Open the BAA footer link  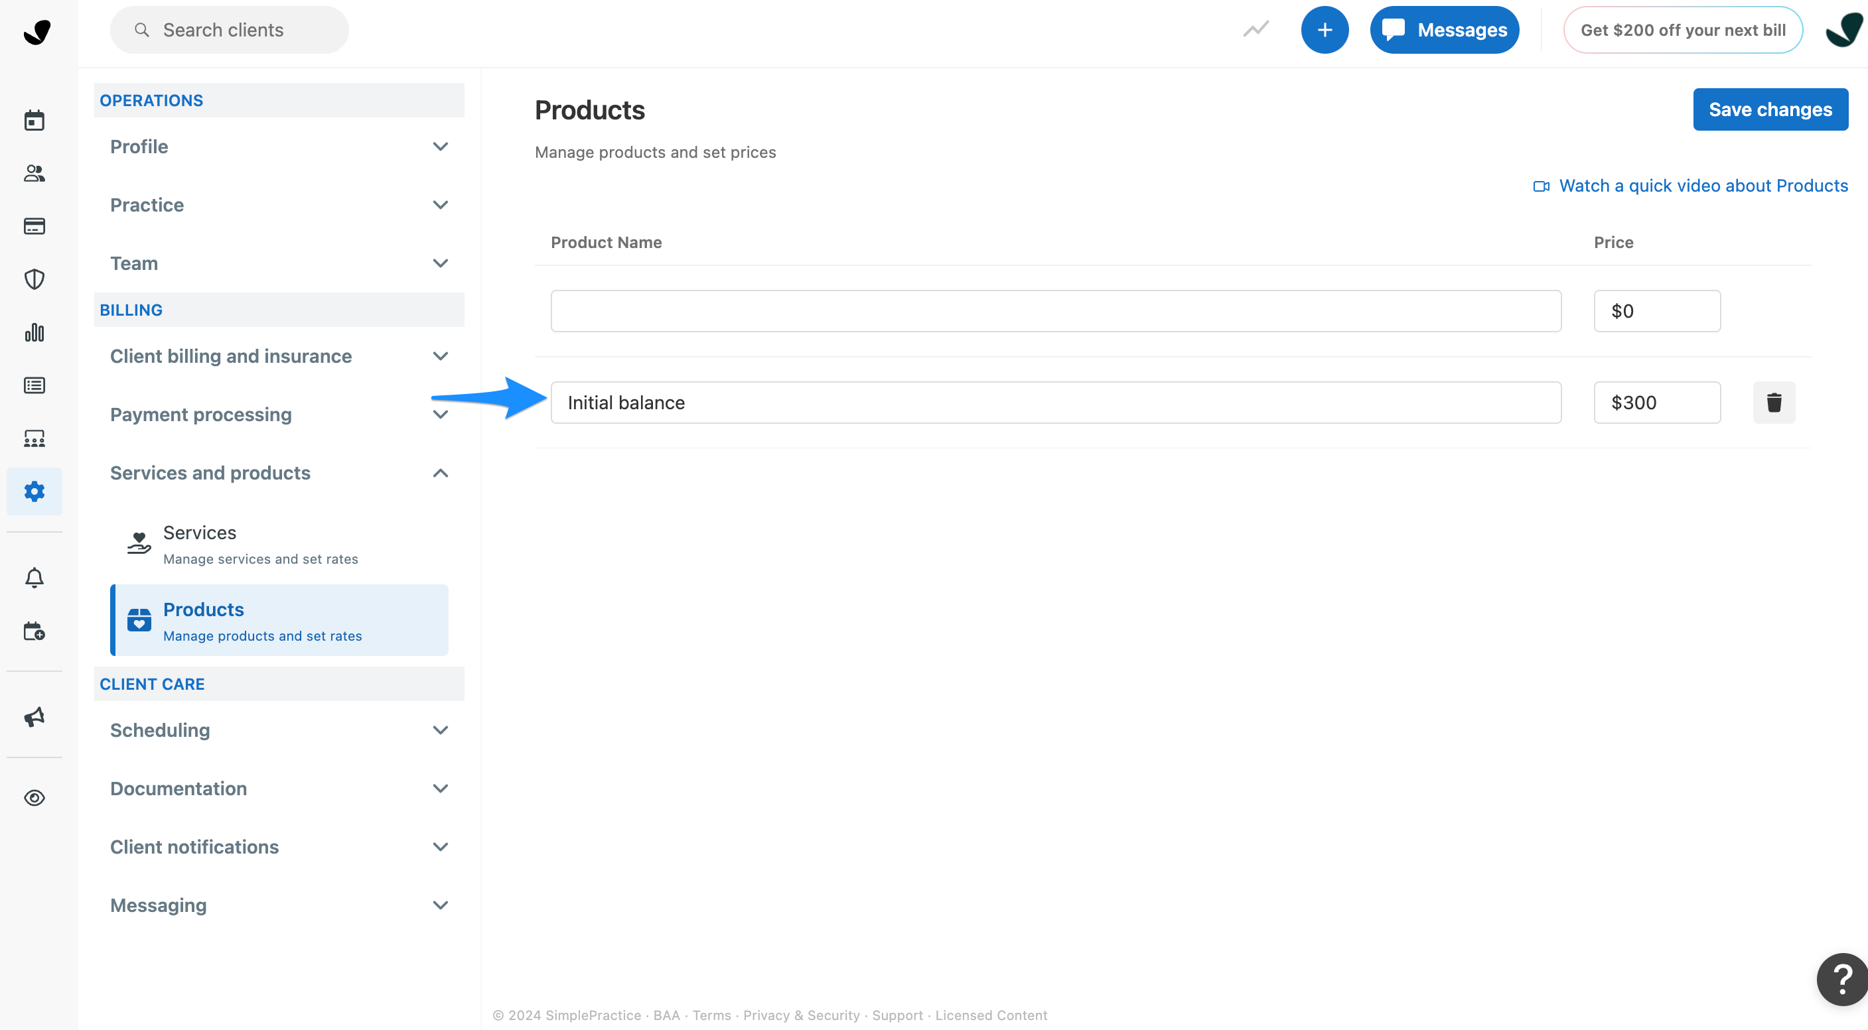(x=666, y=1015)
